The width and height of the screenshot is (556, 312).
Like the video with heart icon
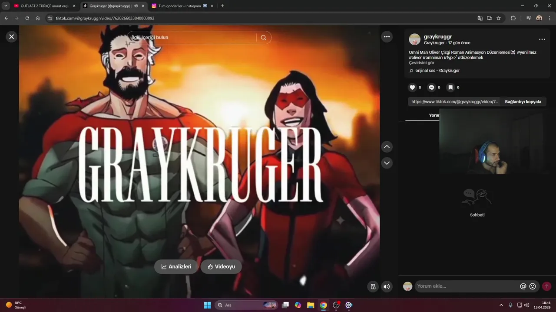pos(413,88)
